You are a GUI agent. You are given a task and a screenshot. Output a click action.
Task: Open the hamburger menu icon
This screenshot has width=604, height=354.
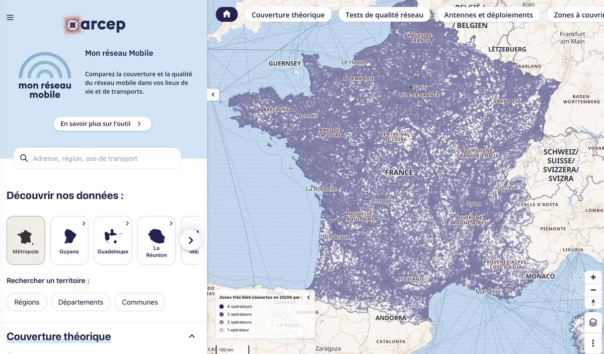click(10, 18)
